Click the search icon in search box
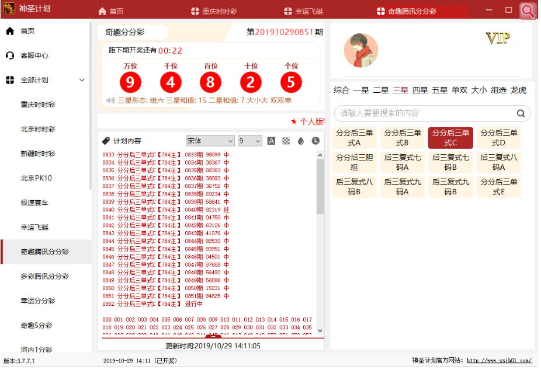 coord(521,113)
